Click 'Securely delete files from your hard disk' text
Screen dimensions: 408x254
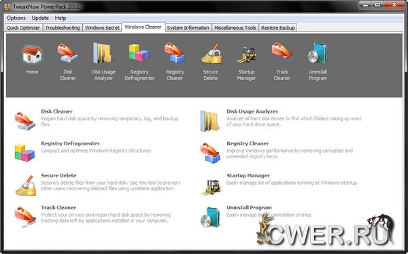(x=110, y=185)
